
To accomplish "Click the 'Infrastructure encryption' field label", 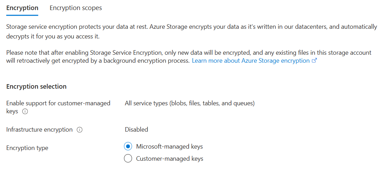I will 39,130.
